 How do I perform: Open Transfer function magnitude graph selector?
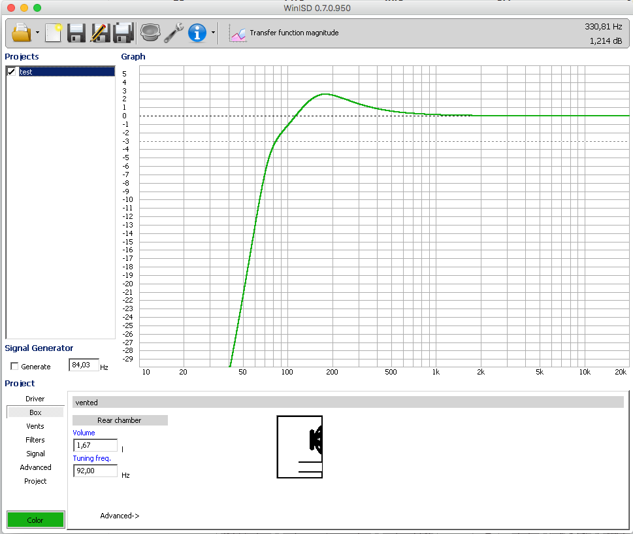[x=294, y=33]
